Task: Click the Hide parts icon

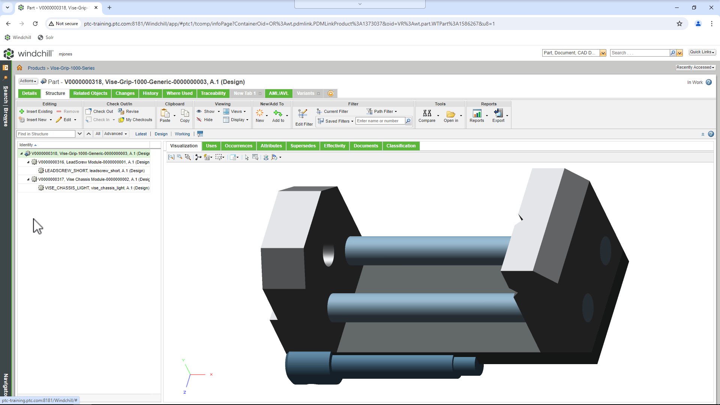Action: click(199, 120)
